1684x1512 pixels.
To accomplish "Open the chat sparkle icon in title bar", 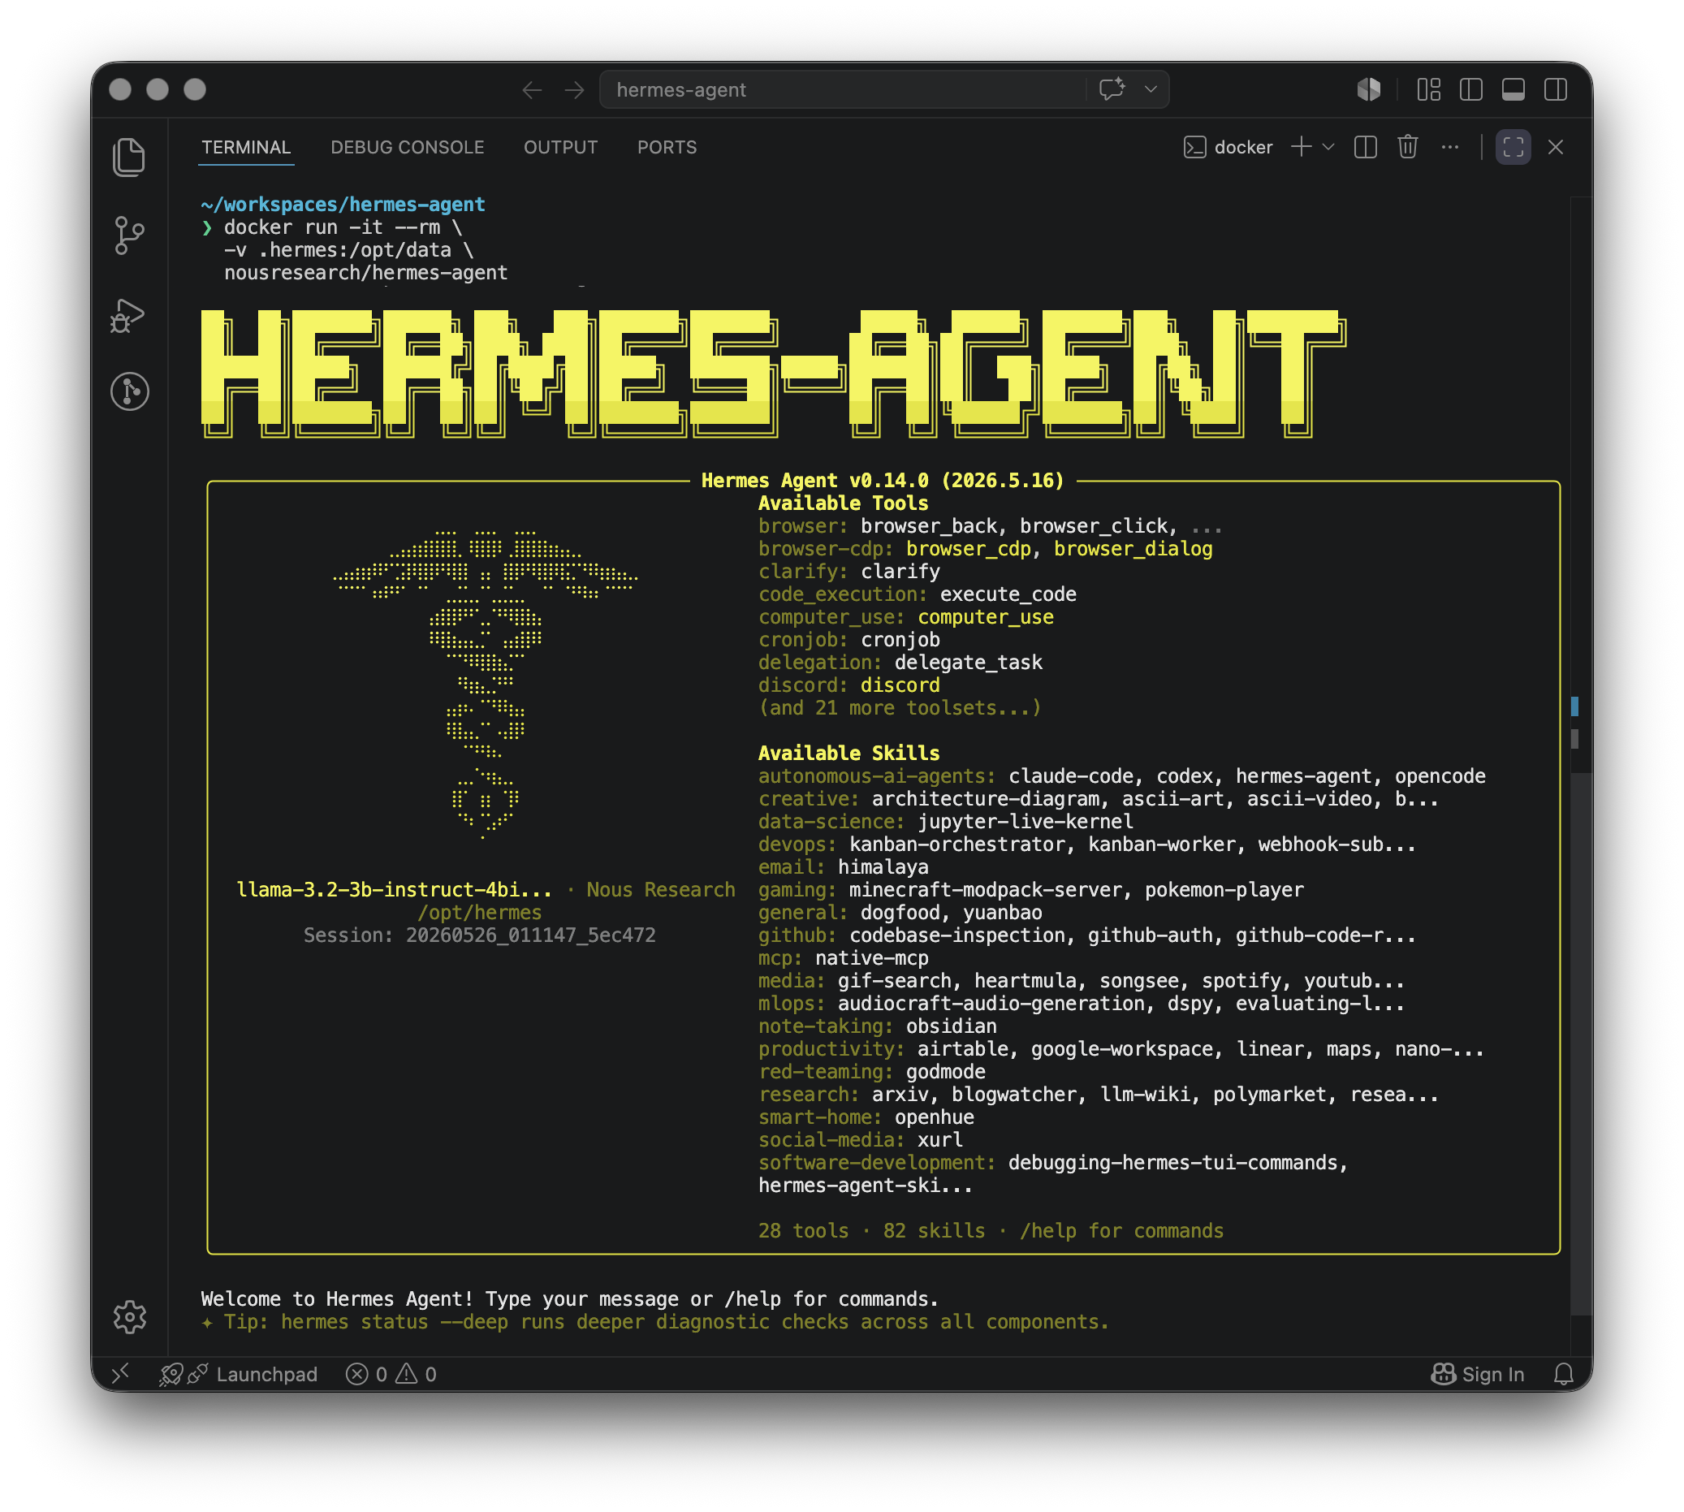I will click(x=1112, y=89).
